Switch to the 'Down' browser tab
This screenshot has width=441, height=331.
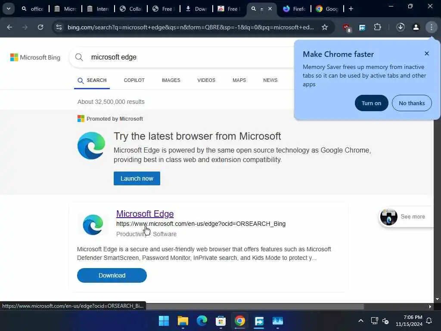[196, 9]
